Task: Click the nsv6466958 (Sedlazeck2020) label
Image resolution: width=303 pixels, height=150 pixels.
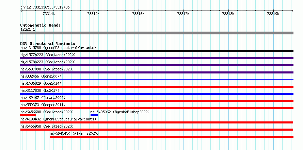Action: (x=47, y=126)
